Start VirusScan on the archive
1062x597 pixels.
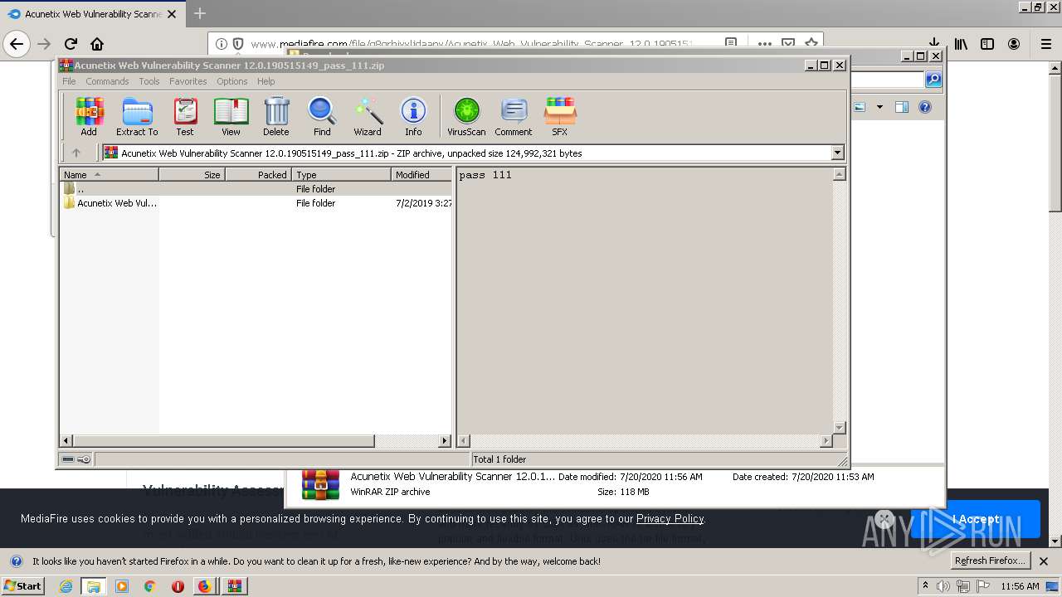(x=466, y=116)
